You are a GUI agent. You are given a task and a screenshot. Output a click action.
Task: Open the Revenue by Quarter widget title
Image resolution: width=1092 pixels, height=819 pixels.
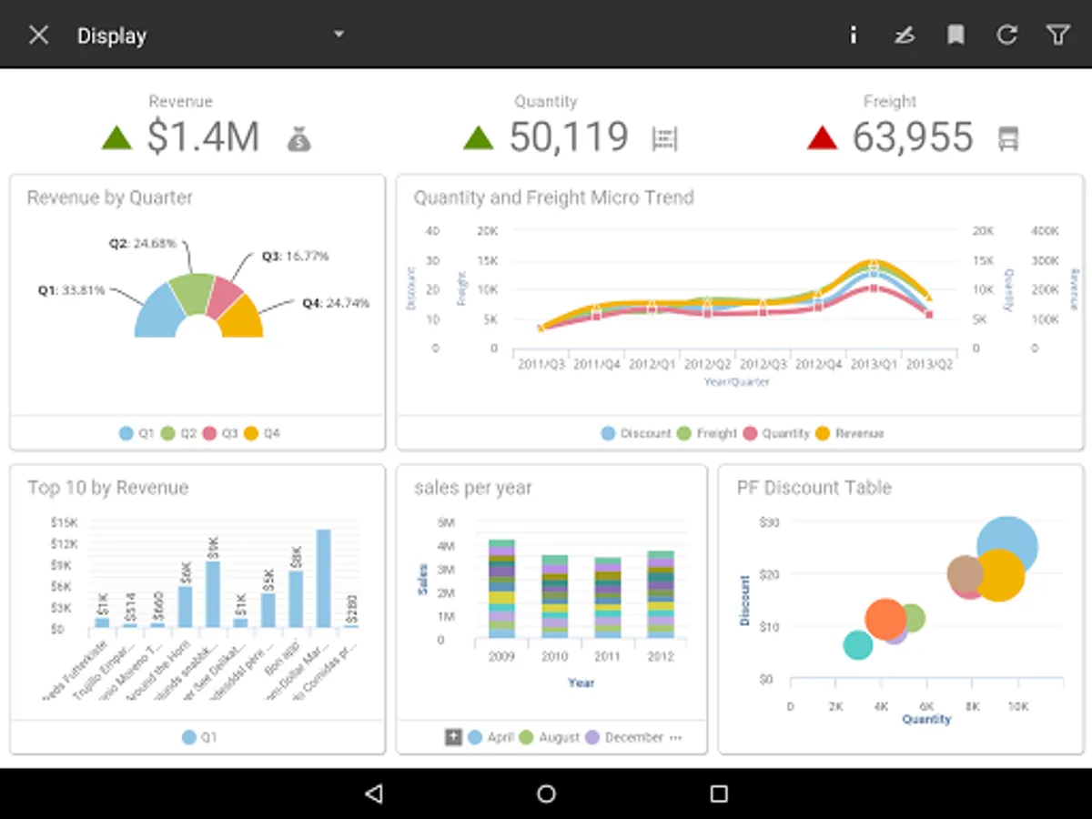pyautogui.click(x=110, y=197)
